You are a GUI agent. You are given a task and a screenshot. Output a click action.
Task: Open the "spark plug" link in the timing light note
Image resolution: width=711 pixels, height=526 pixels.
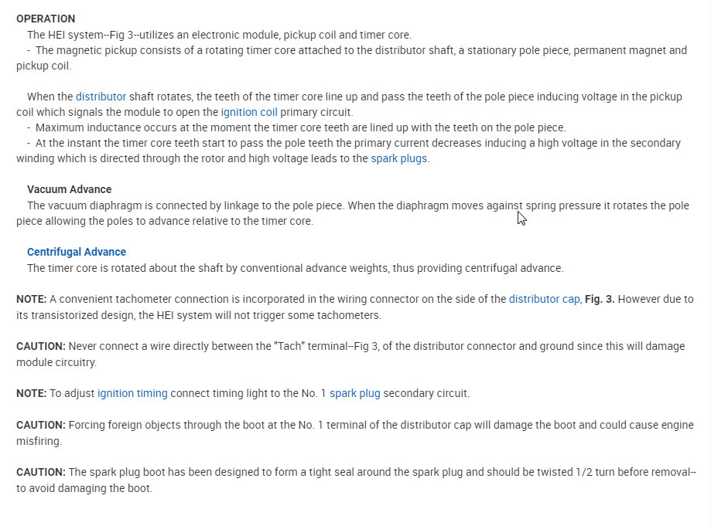point(354,393)
